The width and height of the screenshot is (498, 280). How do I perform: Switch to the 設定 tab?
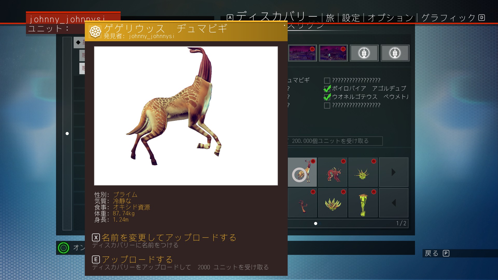(351, 18)
